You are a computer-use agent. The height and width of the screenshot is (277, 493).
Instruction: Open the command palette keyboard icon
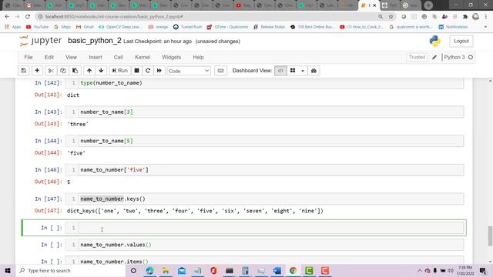click(221, 71)
